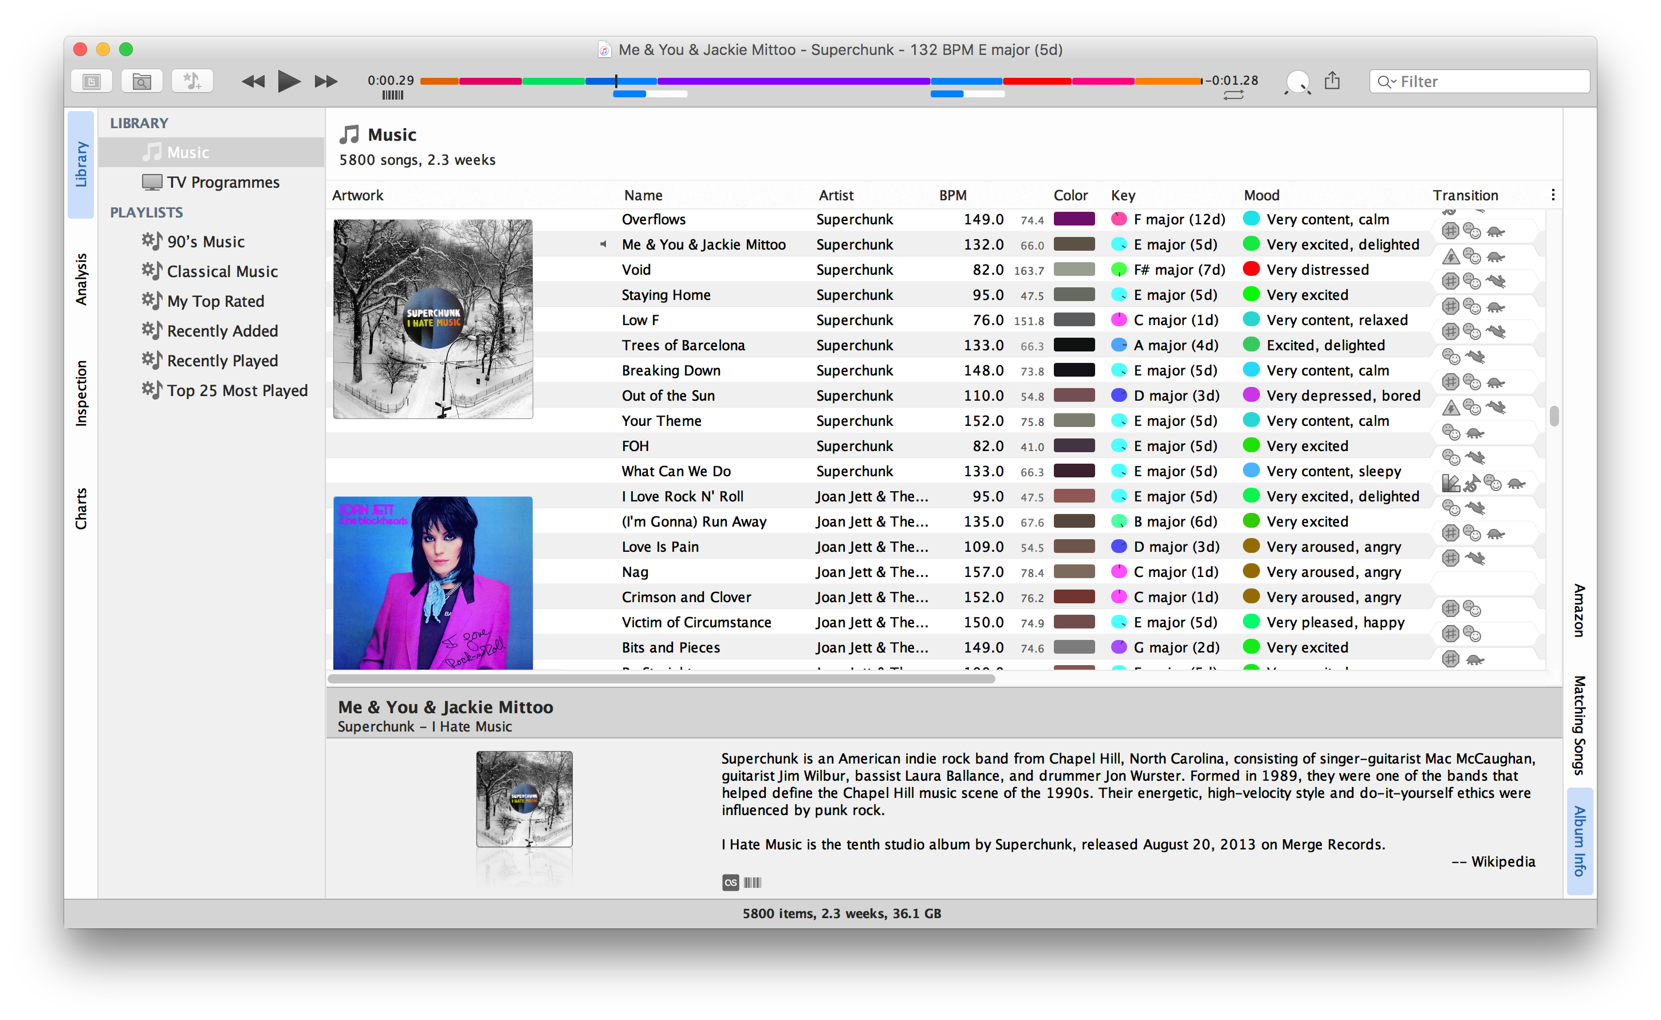The width and height of the screenshot is (1661, 1020).
Task: Click the volume knob in toolbar
Action: [x=1297, y=82]
